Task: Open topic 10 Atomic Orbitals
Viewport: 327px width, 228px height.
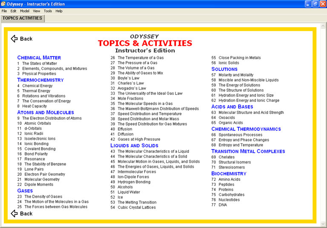Action: coord(34,124)
